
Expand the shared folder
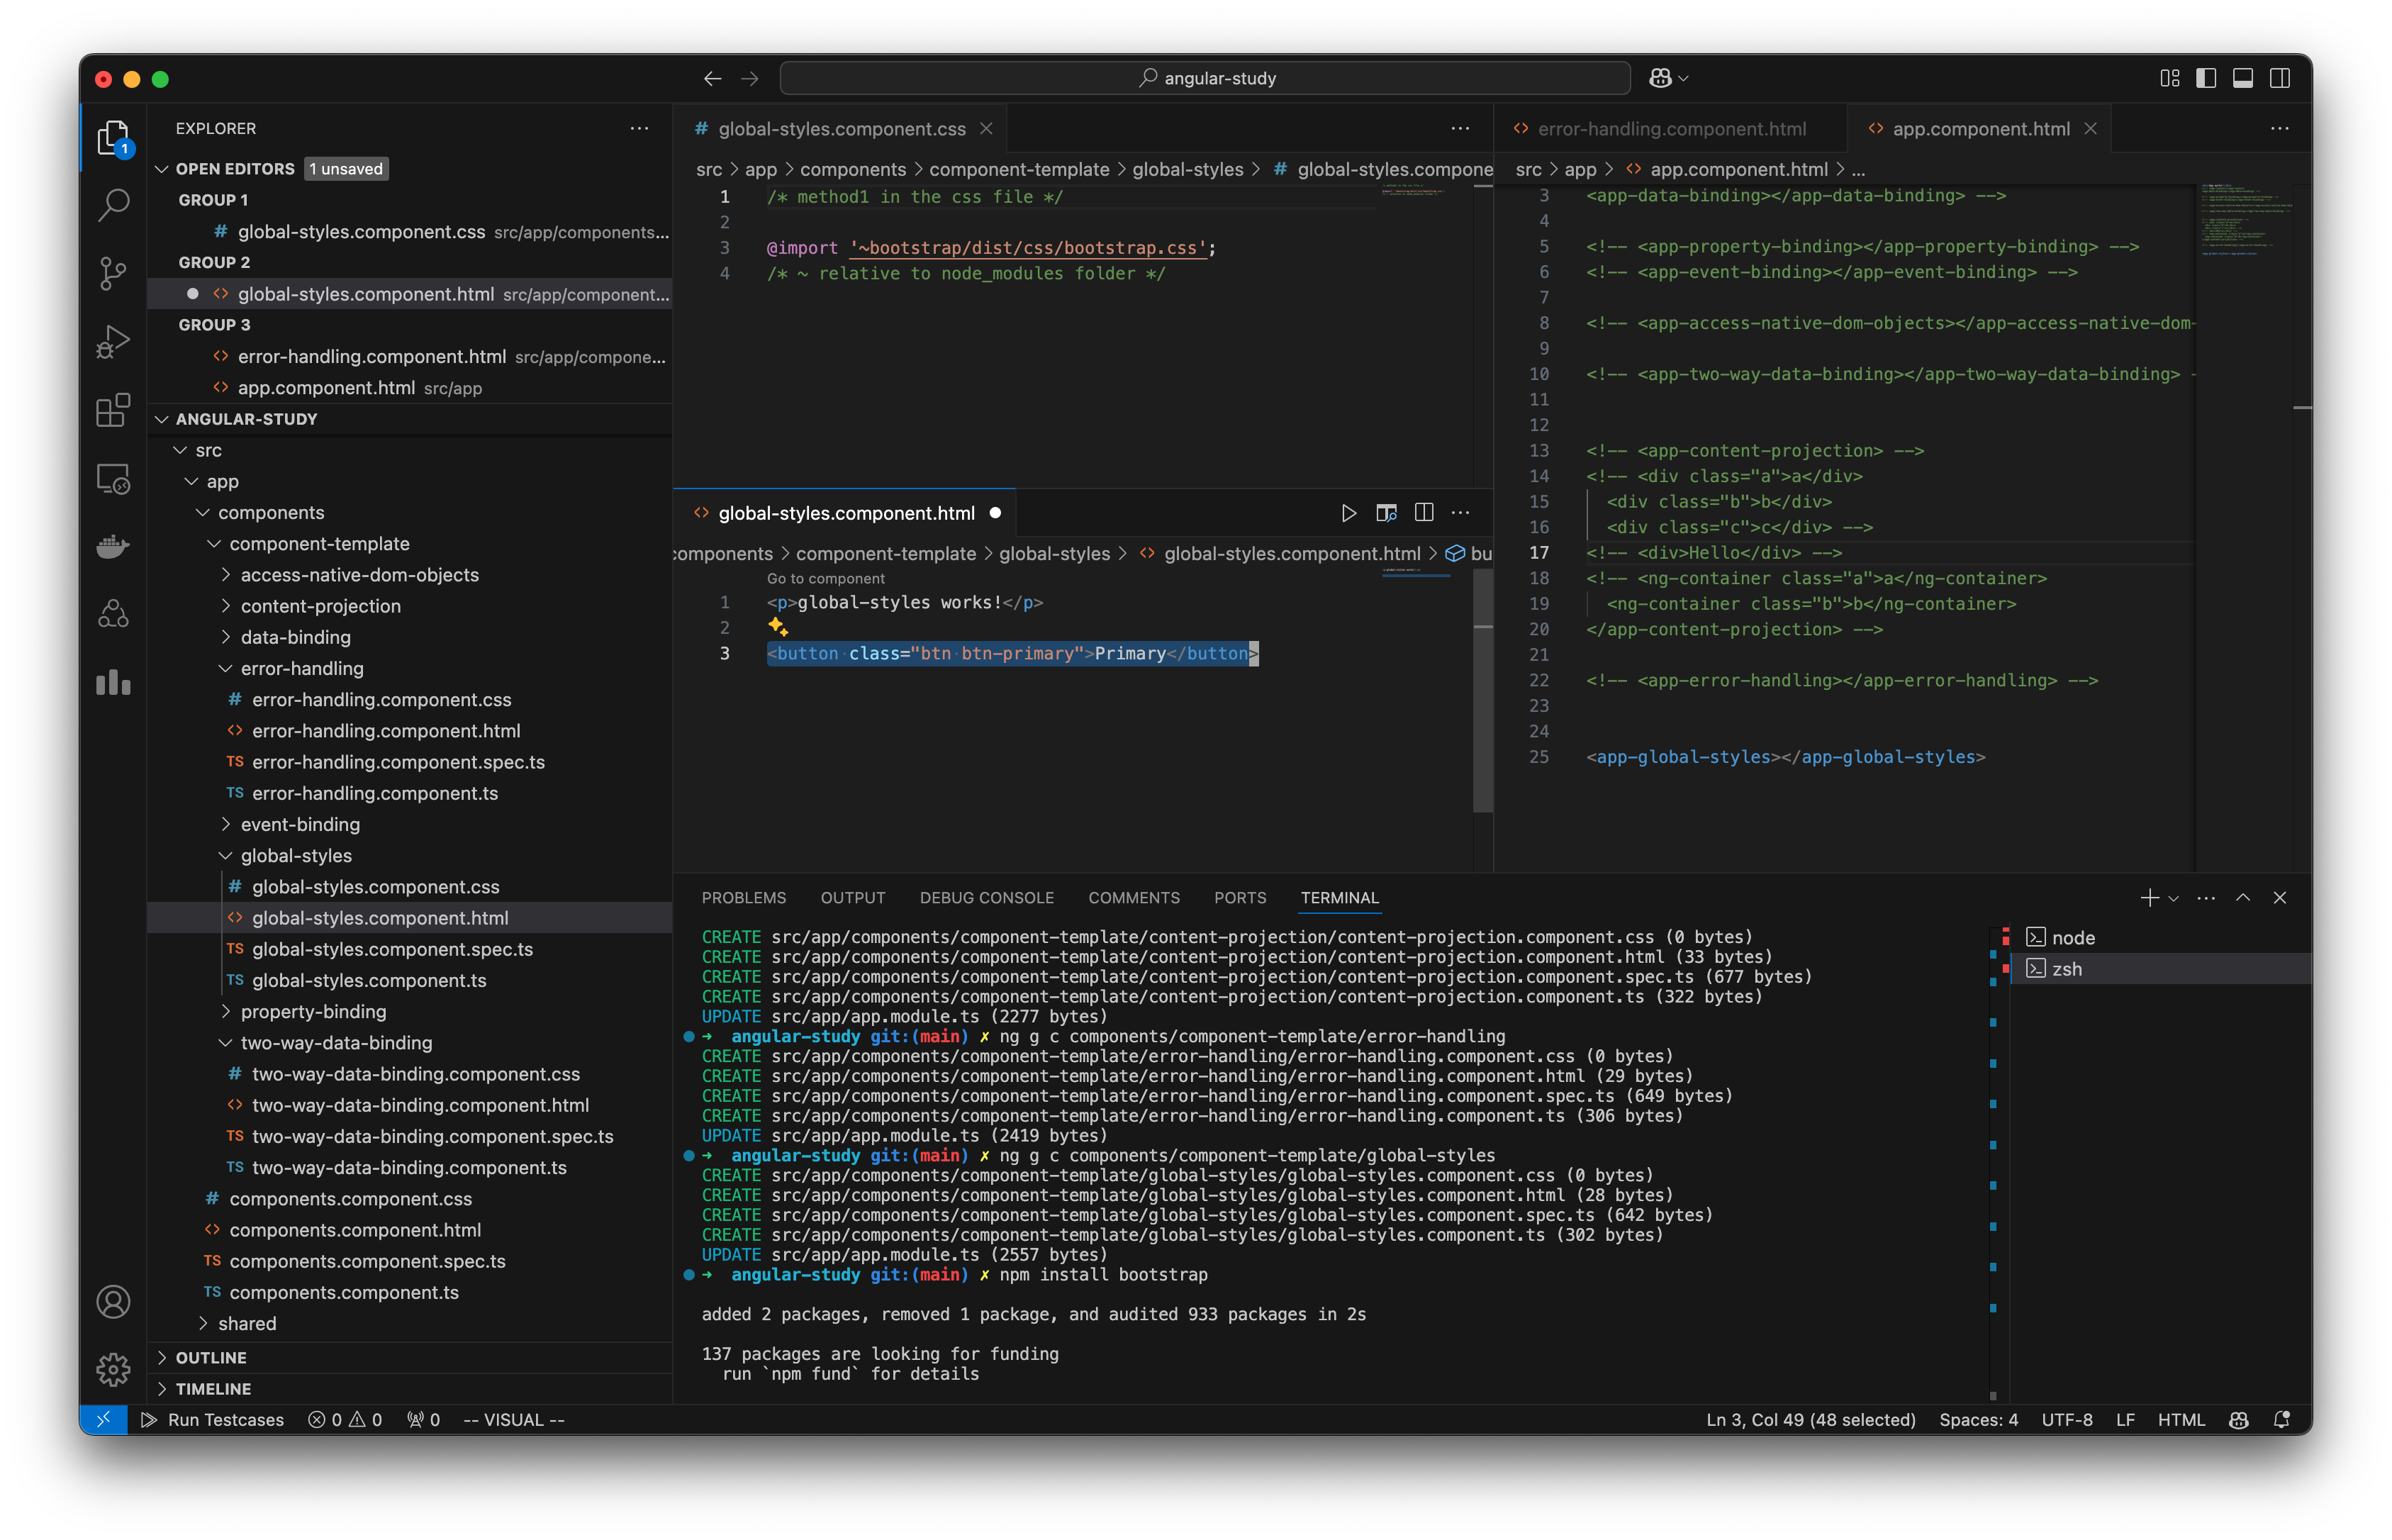(248, 1322)
